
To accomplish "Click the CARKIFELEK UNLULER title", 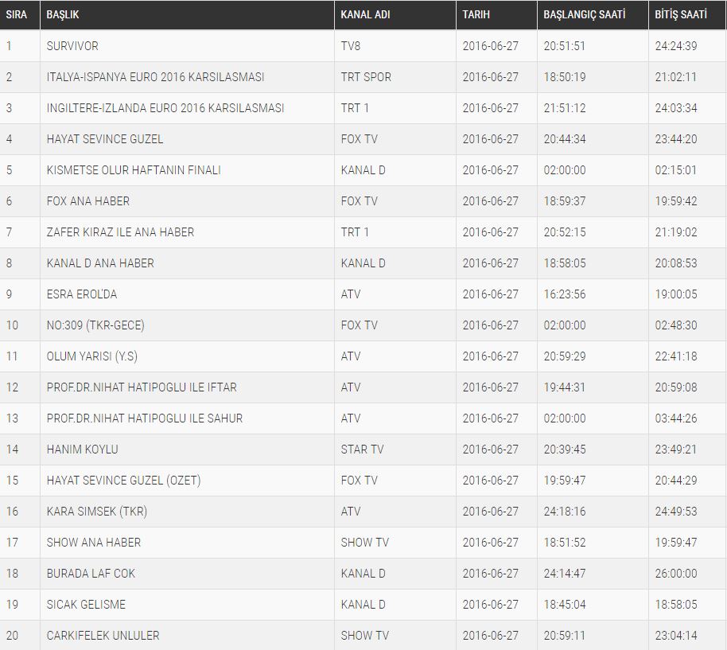I will (103, 636).
